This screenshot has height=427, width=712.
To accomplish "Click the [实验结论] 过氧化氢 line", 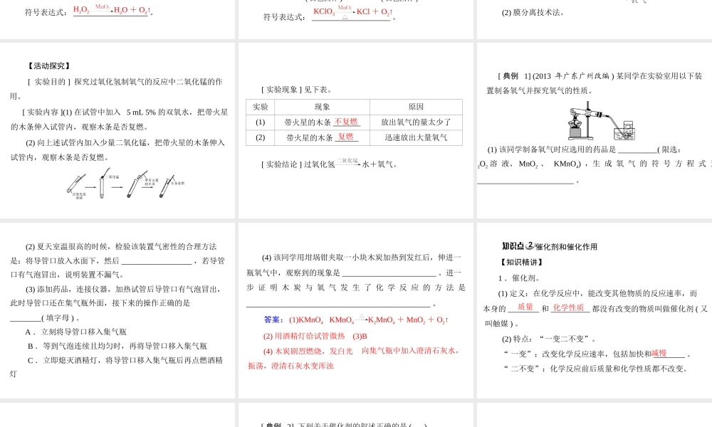I will [x=329, y=164].
